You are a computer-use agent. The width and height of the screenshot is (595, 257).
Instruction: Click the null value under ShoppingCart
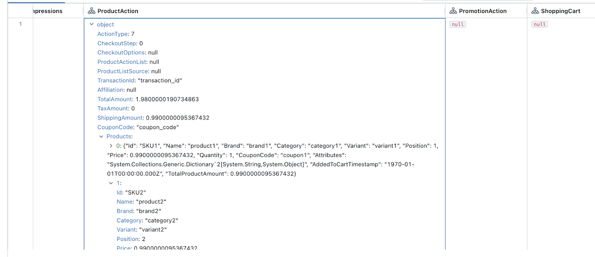pos(540,24)
